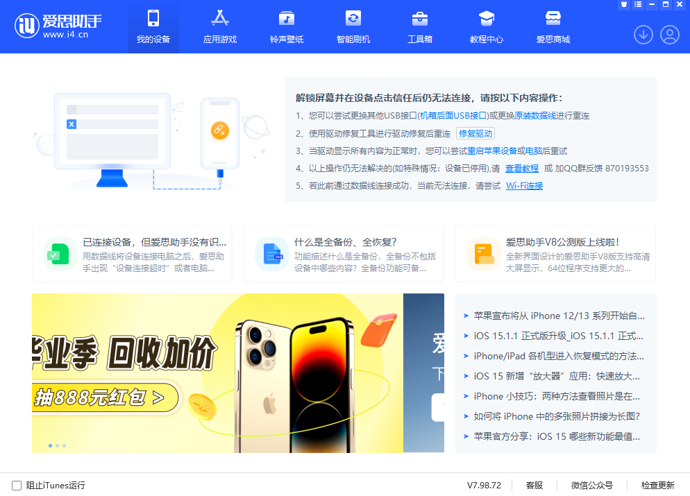Open the 教程中心 (Tutorial Center) section

pyautogui.click(x=486, y=26)
